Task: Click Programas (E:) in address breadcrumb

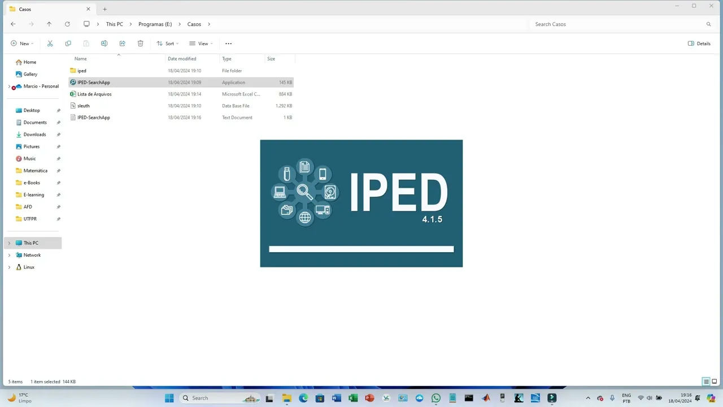Action: tap(155, 24)
